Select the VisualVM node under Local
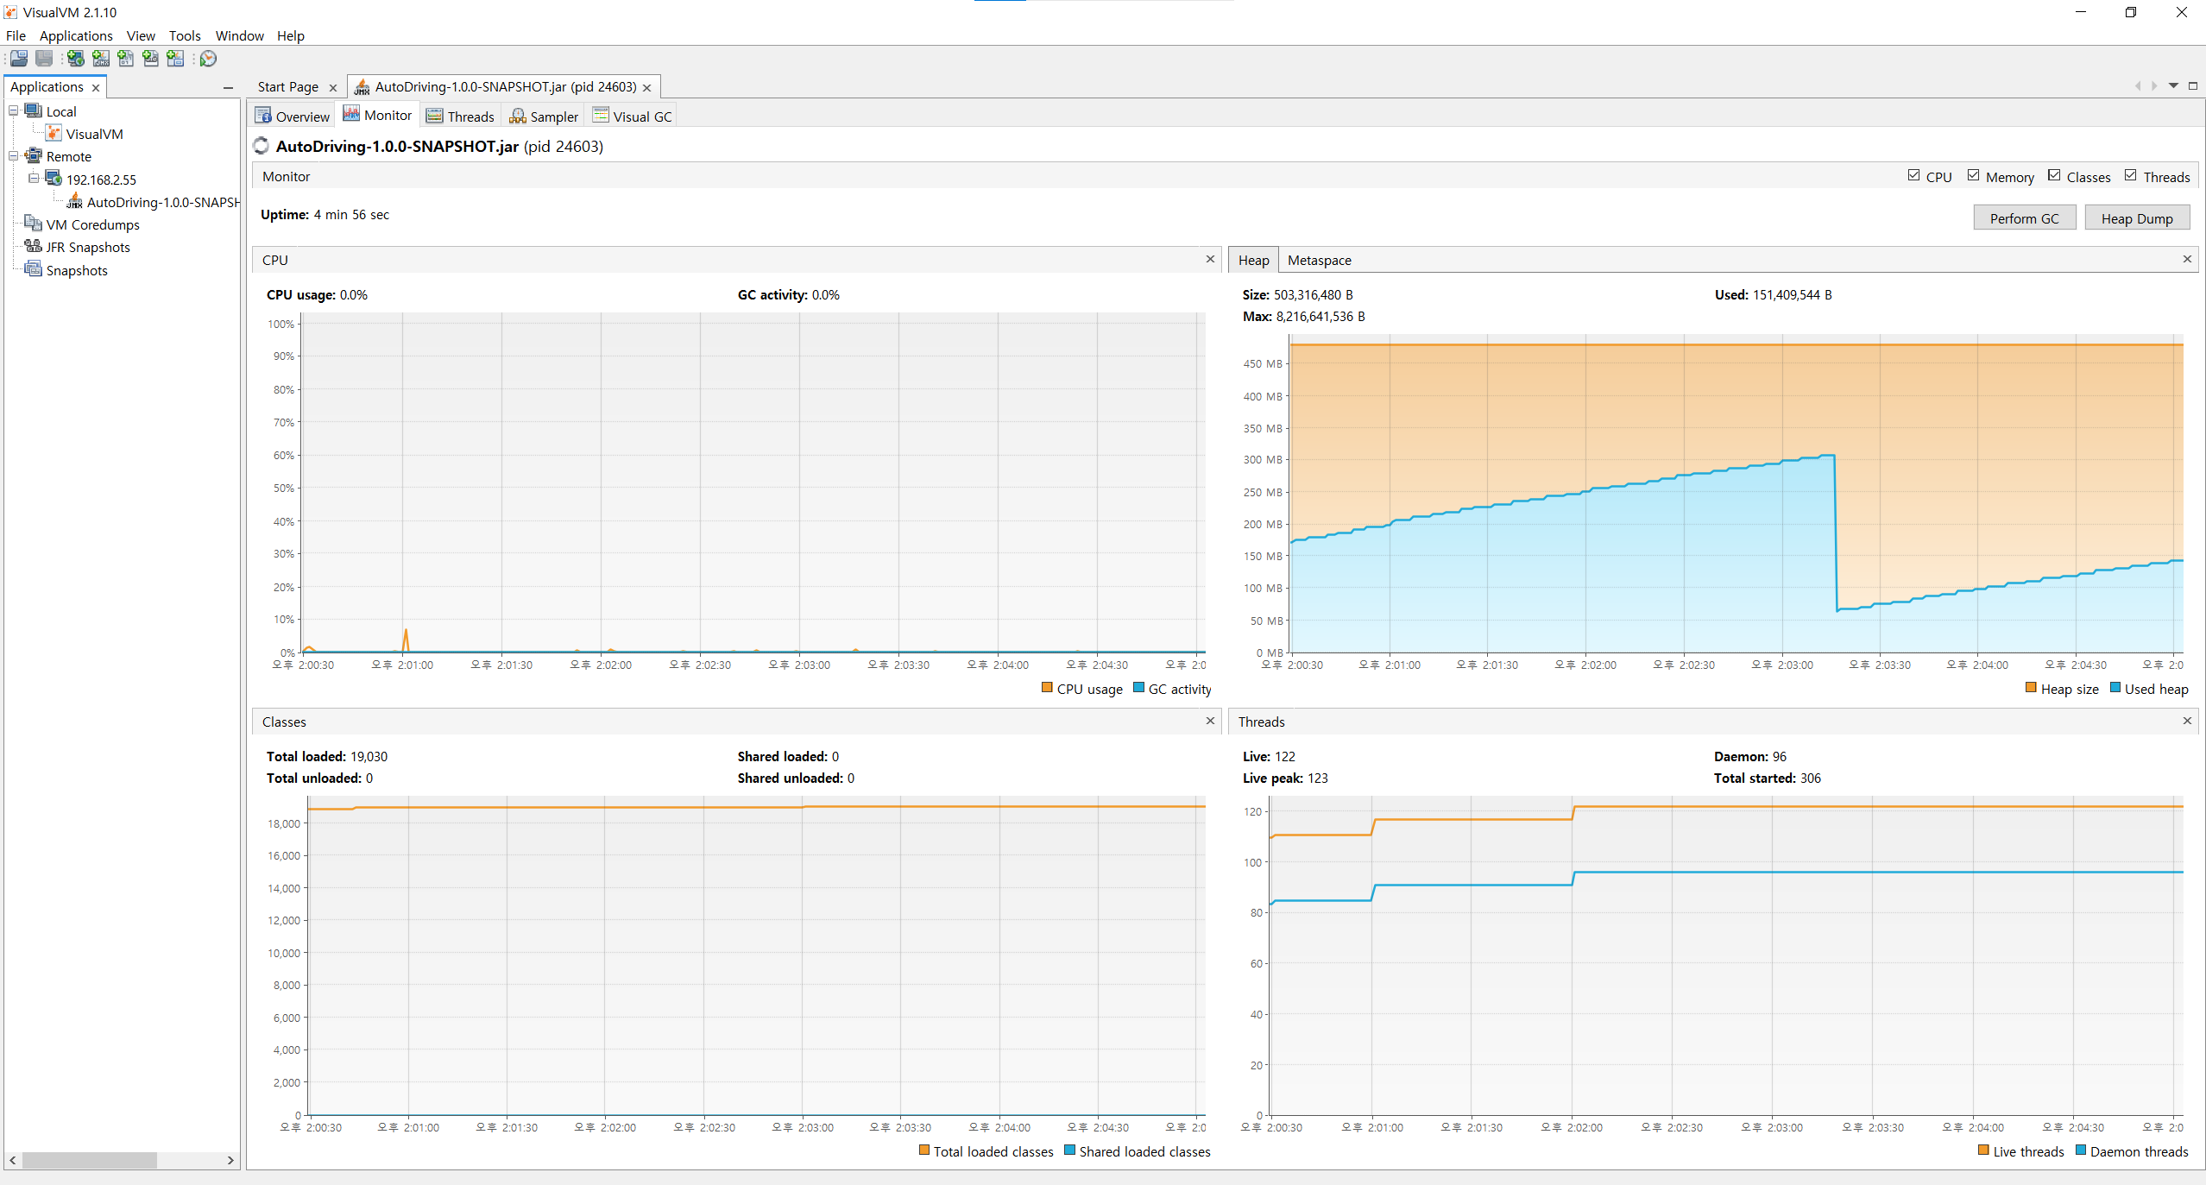The width and height of the screenshot is (2206, 1185). pyautogui.click(x=94, y=134)
